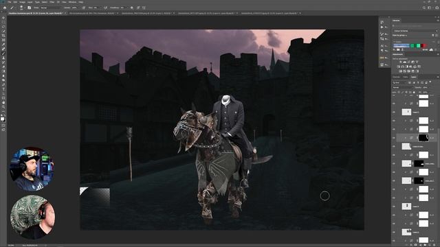440x247 pixels.
Task: Add a Brightness/Contrast adjustment
Action: coord(401,62)
